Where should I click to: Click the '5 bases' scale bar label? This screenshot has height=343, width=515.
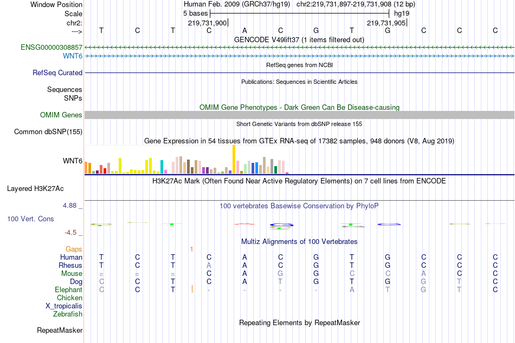[195, 14]
